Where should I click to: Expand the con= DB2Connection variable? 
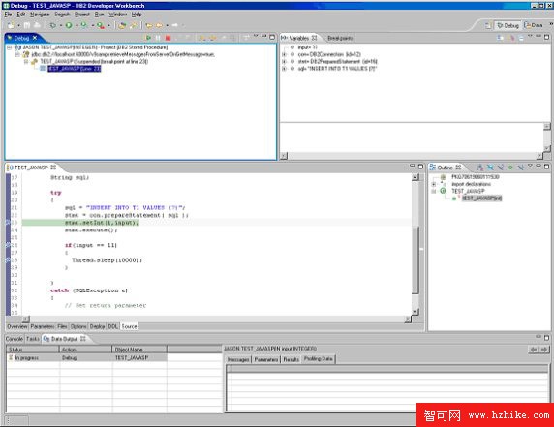(x=284, y=54)
